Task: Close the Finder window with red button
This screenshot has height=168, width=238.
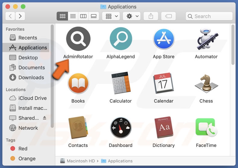Action: click(x=8, y=7)
